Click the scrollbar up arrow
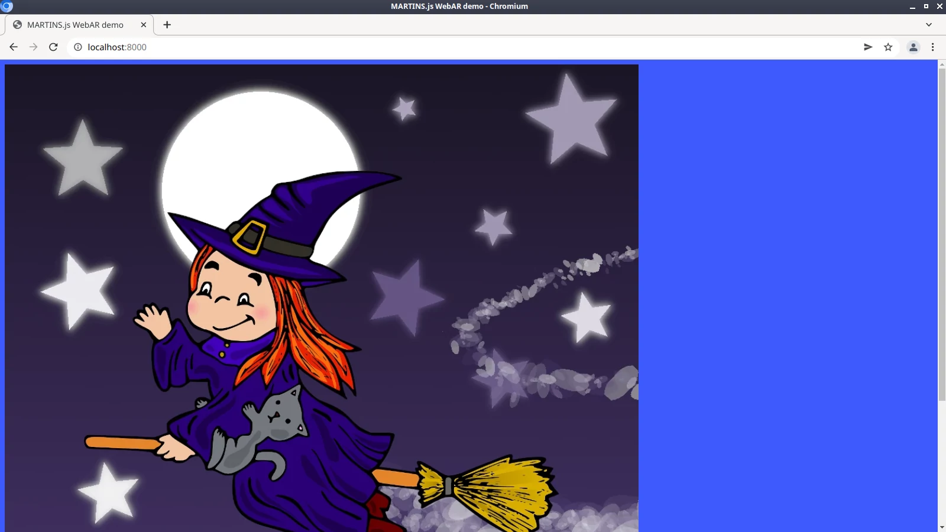 pyautogui.click(x=941, y=64)
